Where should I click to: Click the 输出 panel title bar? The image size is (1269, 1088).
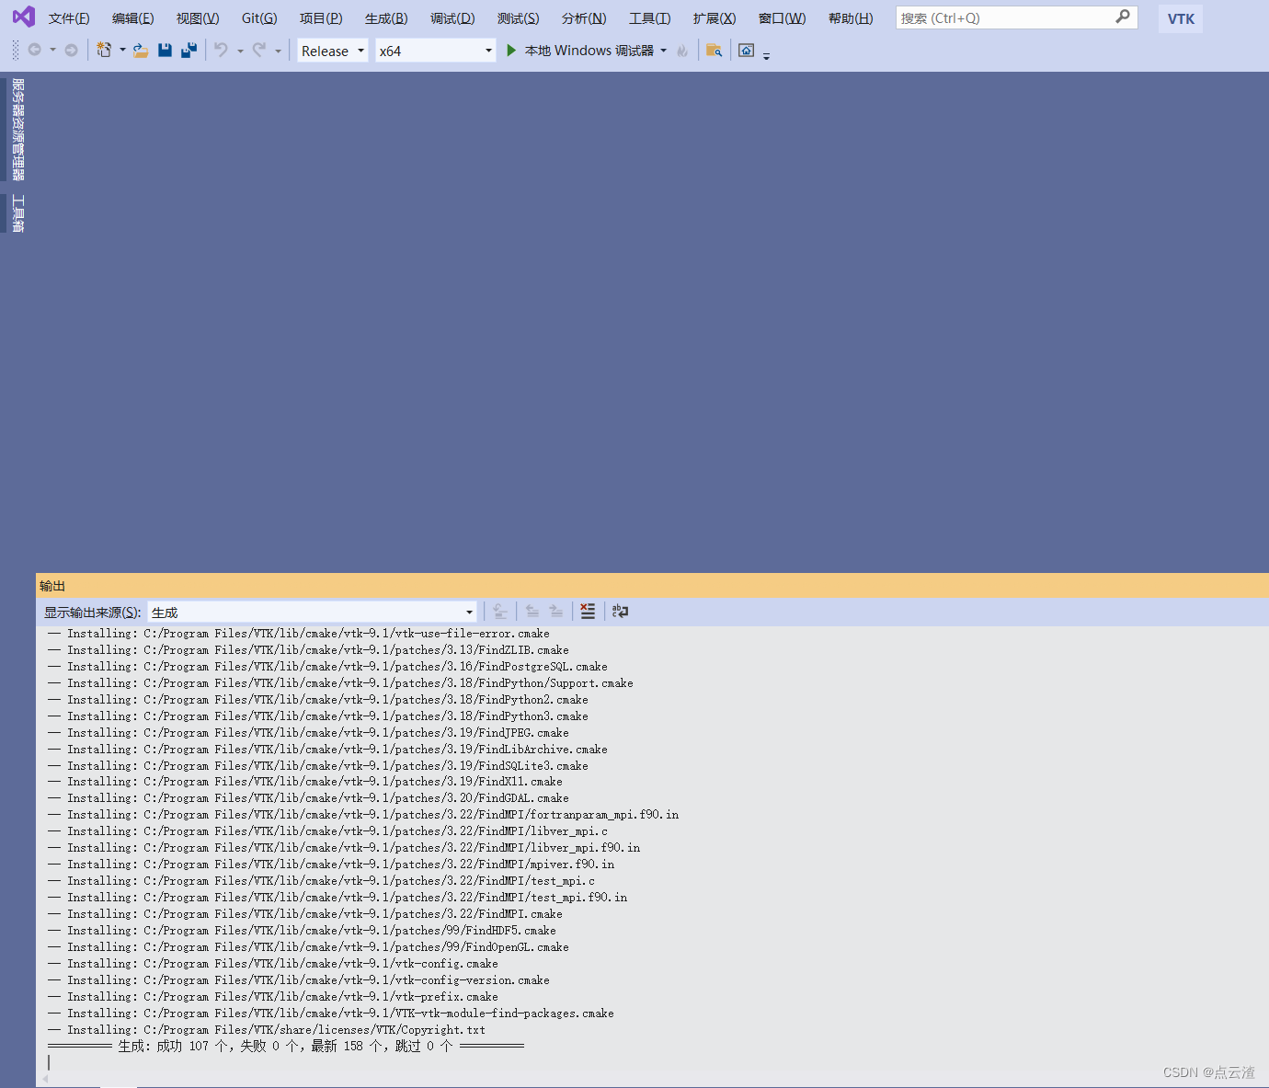(652, 586)
